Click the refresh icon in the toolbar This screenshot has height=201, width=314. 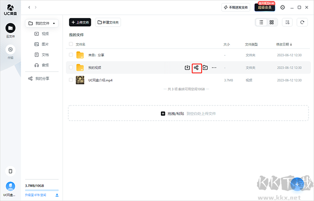point(302,23)
